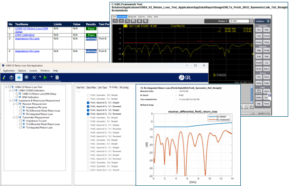
Task: Open the Application menu
Action: [x=9, y=71]
